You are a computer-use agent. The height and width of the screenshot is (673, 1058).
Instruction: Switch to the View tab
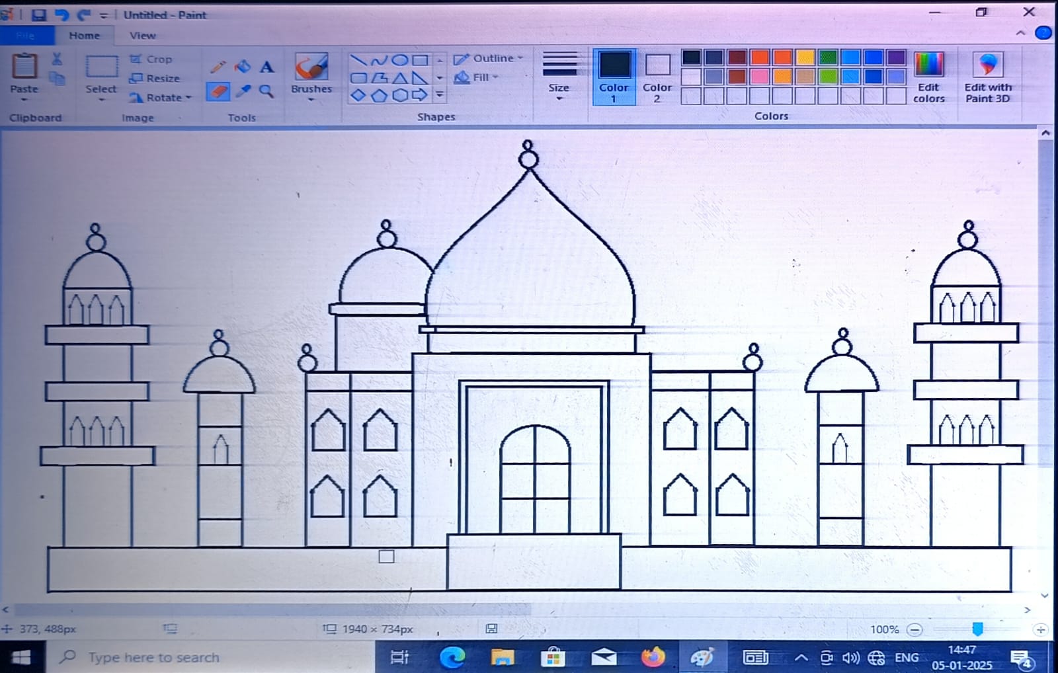pos(142,36)
